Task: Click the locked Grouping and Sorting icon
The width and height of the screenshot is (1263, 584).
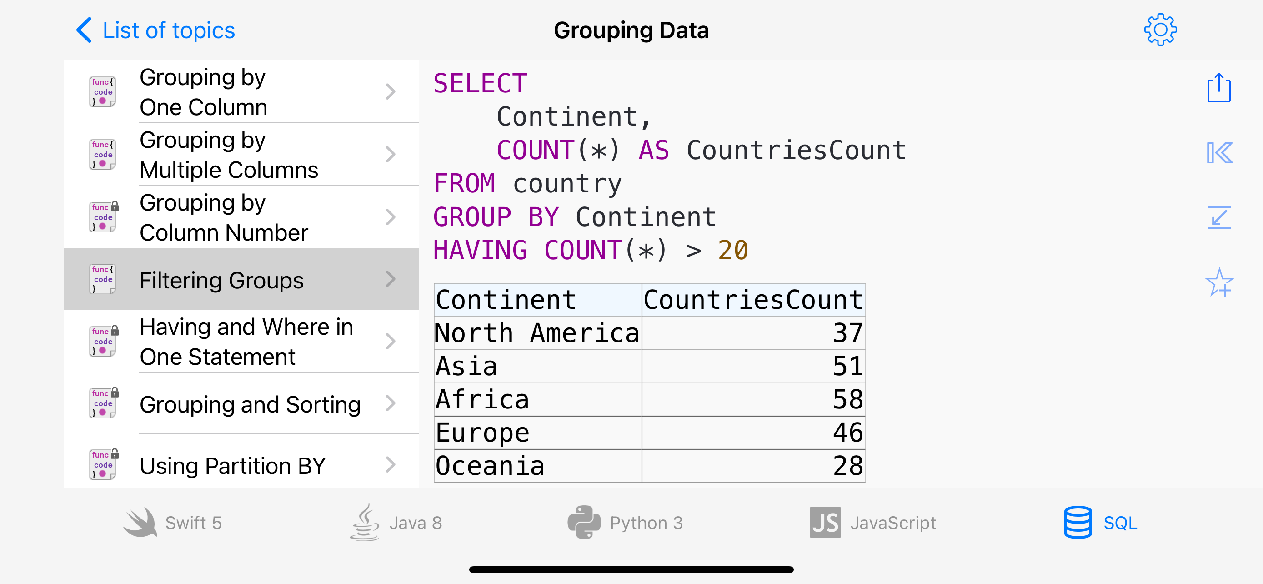Action: pyautogui.click(x=103, y=403)
